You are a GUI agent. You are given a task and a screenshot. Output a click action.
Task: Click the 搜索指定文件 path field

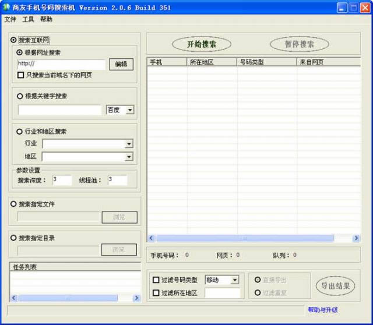pyautogui.click(x=58, y=217)
